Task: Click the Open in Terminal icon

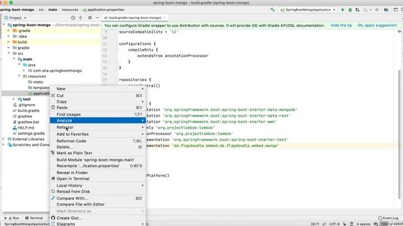Action: point(53,178)
